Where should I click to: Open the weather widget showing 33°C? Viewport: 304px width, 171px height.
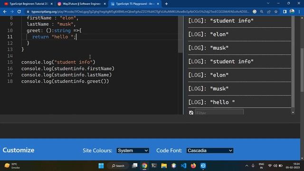[12, 166]
